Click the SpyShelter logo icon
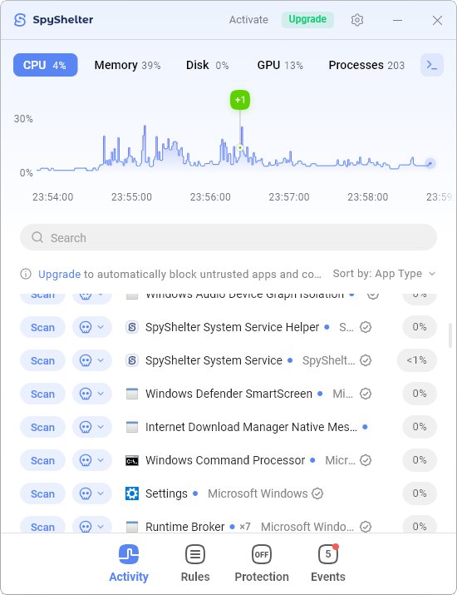457x595 pixels. coord(20,20)
